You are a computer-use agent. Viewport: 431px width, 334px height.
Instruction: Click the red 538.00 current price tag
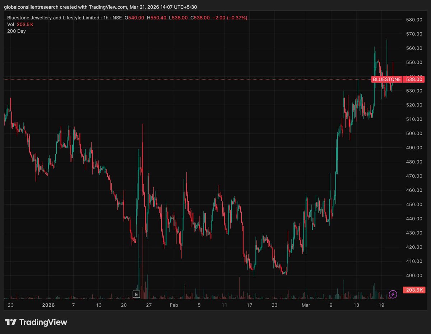[x=414, y=79]
